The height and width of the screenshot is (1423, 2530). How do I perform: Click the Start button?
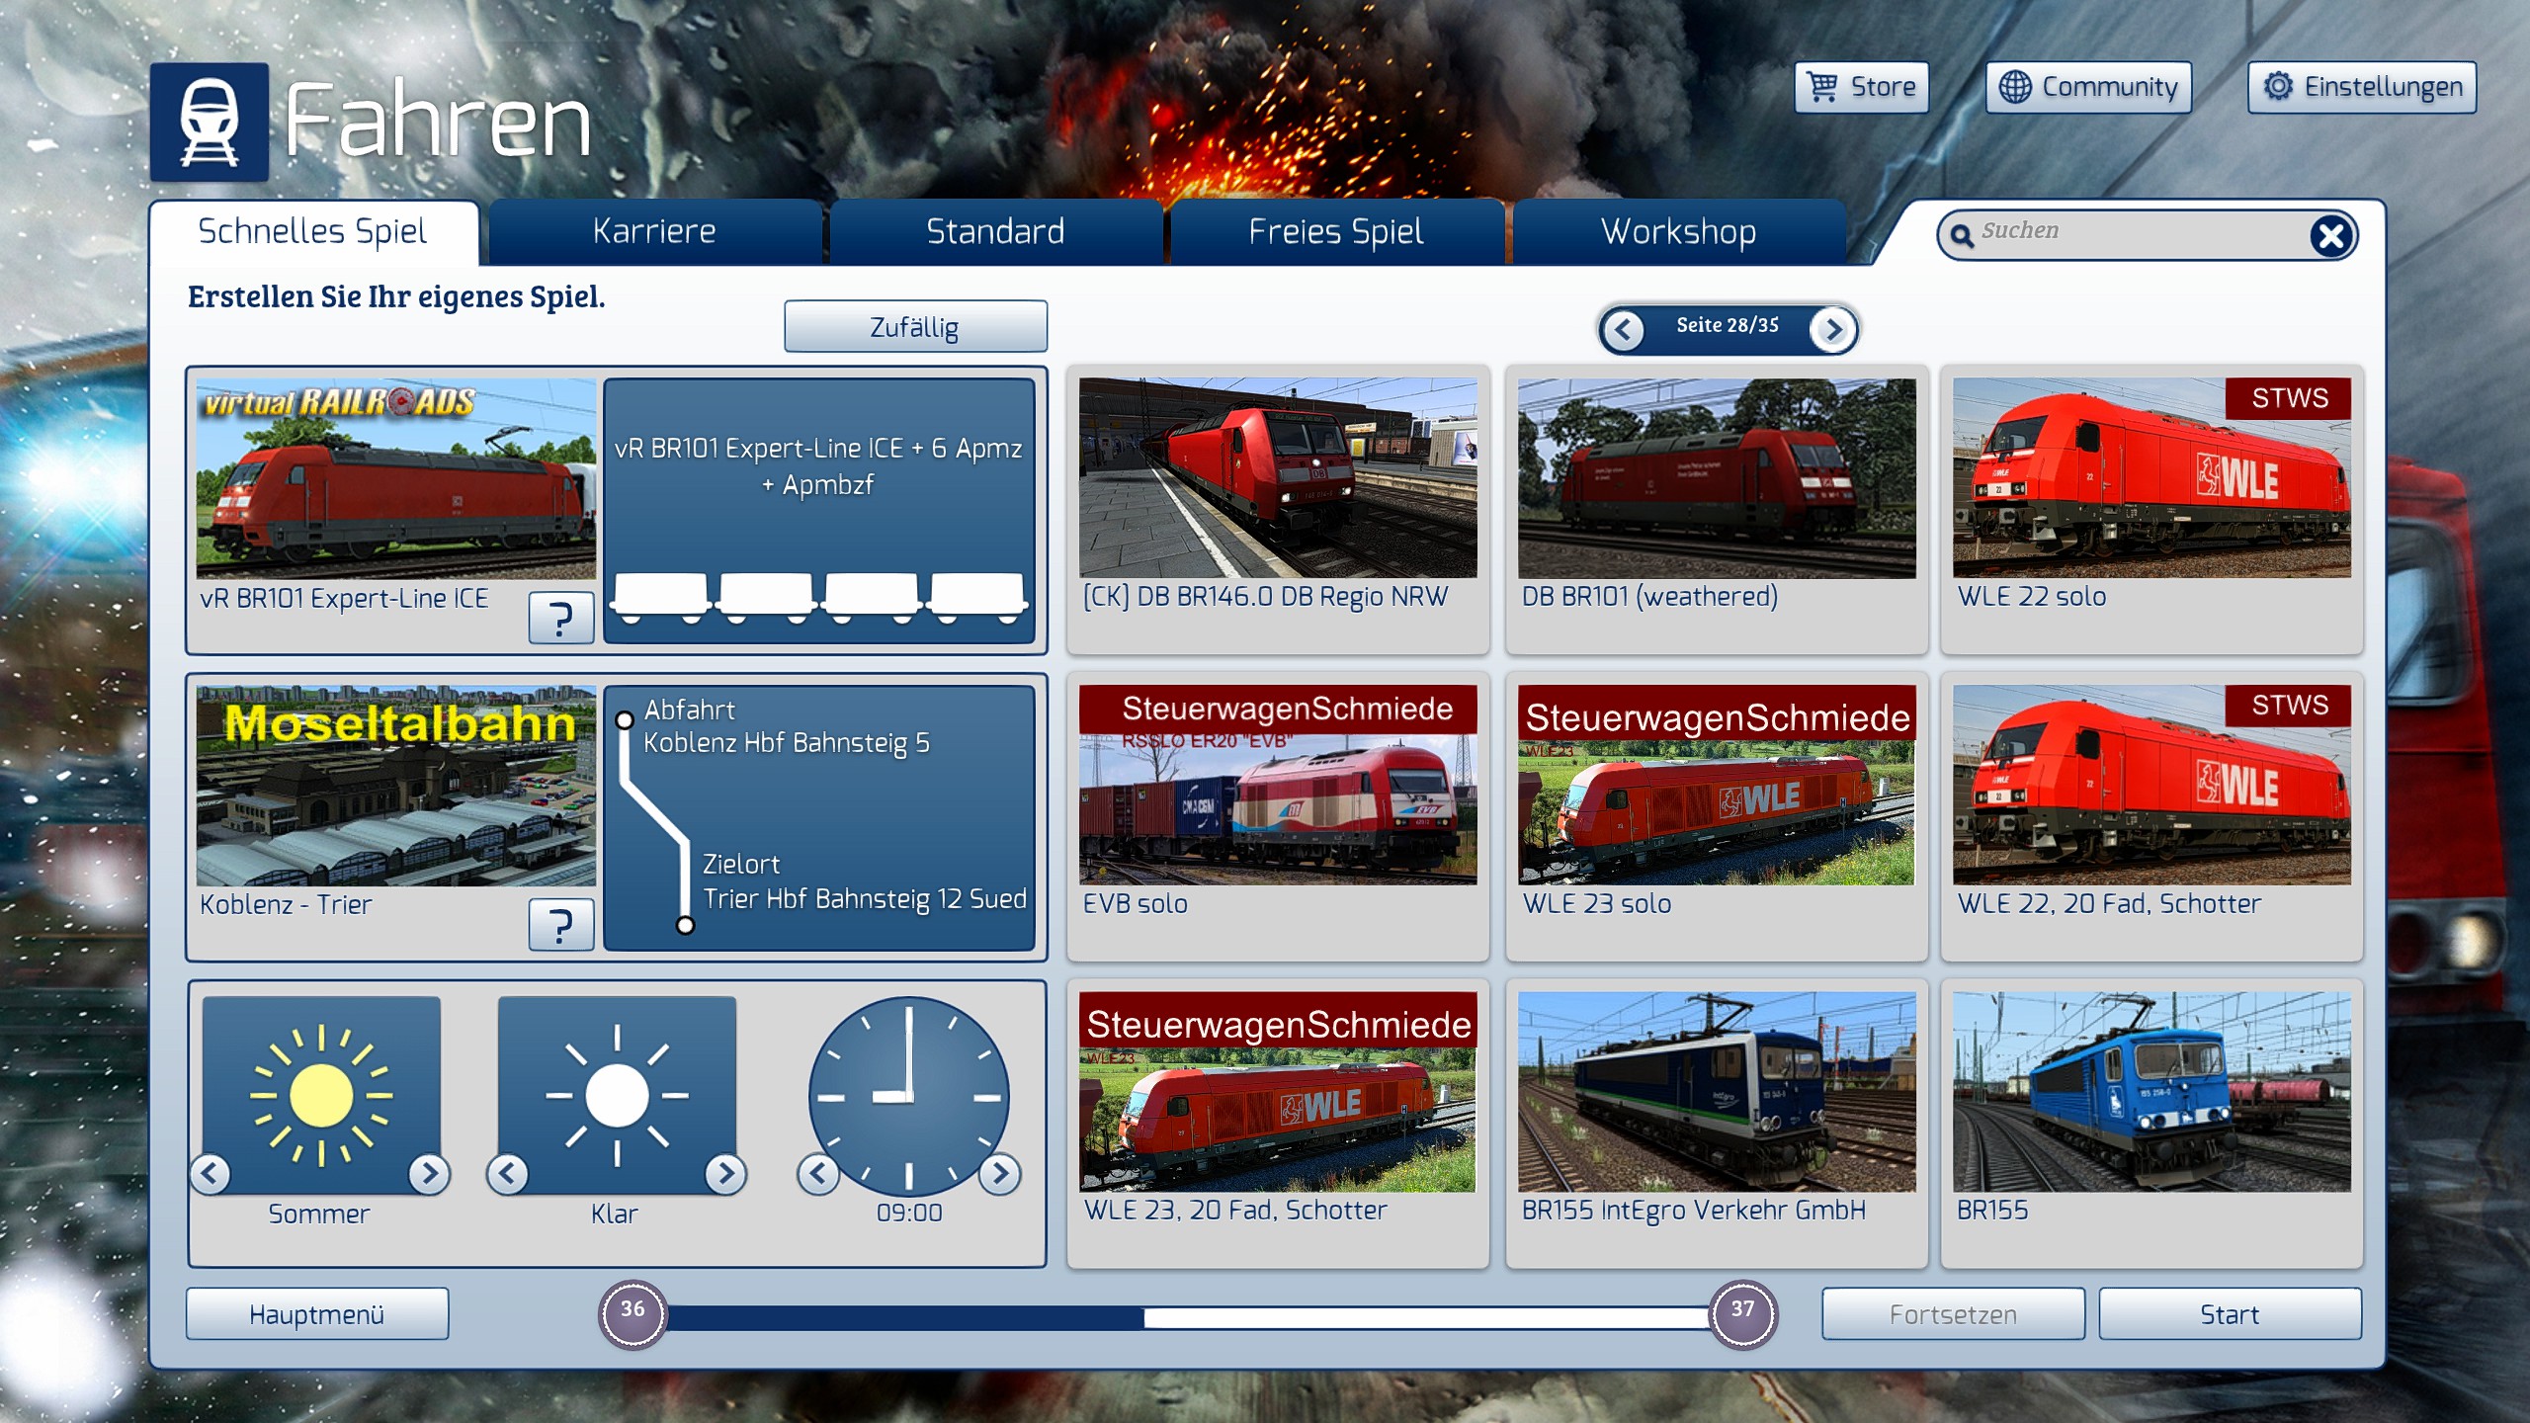pyautogui.click(x=2230, y=1314)
